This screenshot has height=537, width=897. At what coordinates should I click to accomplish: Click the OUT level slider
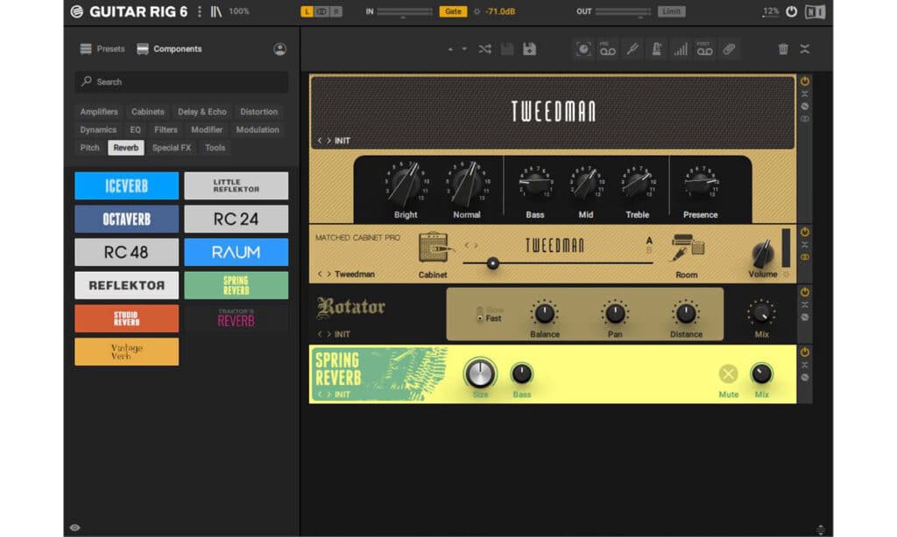pos(623,11)
